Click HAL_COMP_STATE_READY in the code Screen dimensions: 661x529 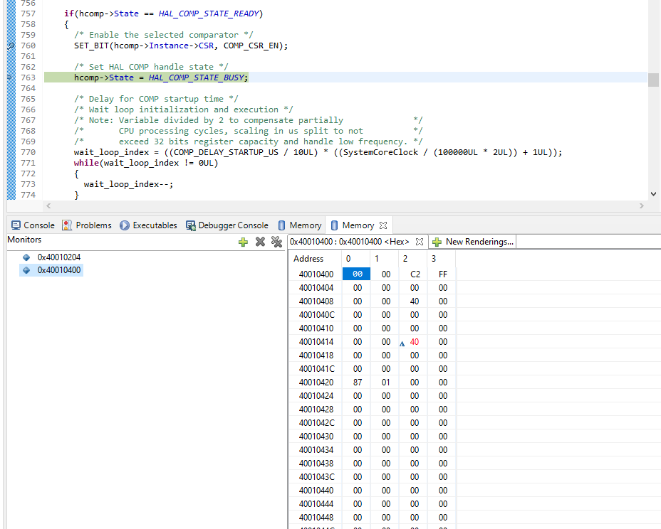209,14
